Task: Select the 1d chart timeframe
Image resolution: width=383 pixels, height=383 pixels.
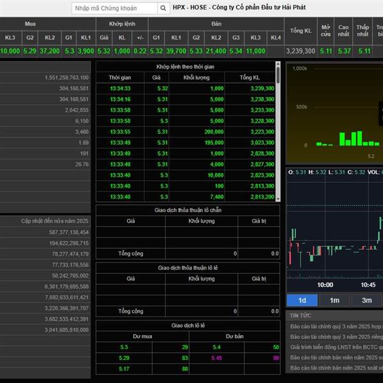Action: point(302,300)
